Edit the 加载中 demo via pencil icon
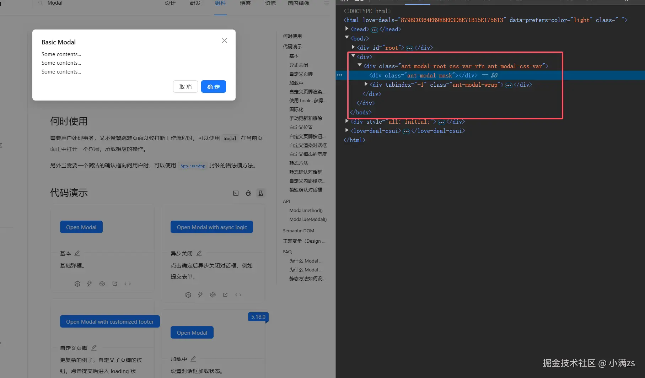 (193, 359)
